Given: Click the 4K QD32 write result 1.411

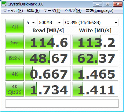Looking at the screenshot, I should coord(95,89).
